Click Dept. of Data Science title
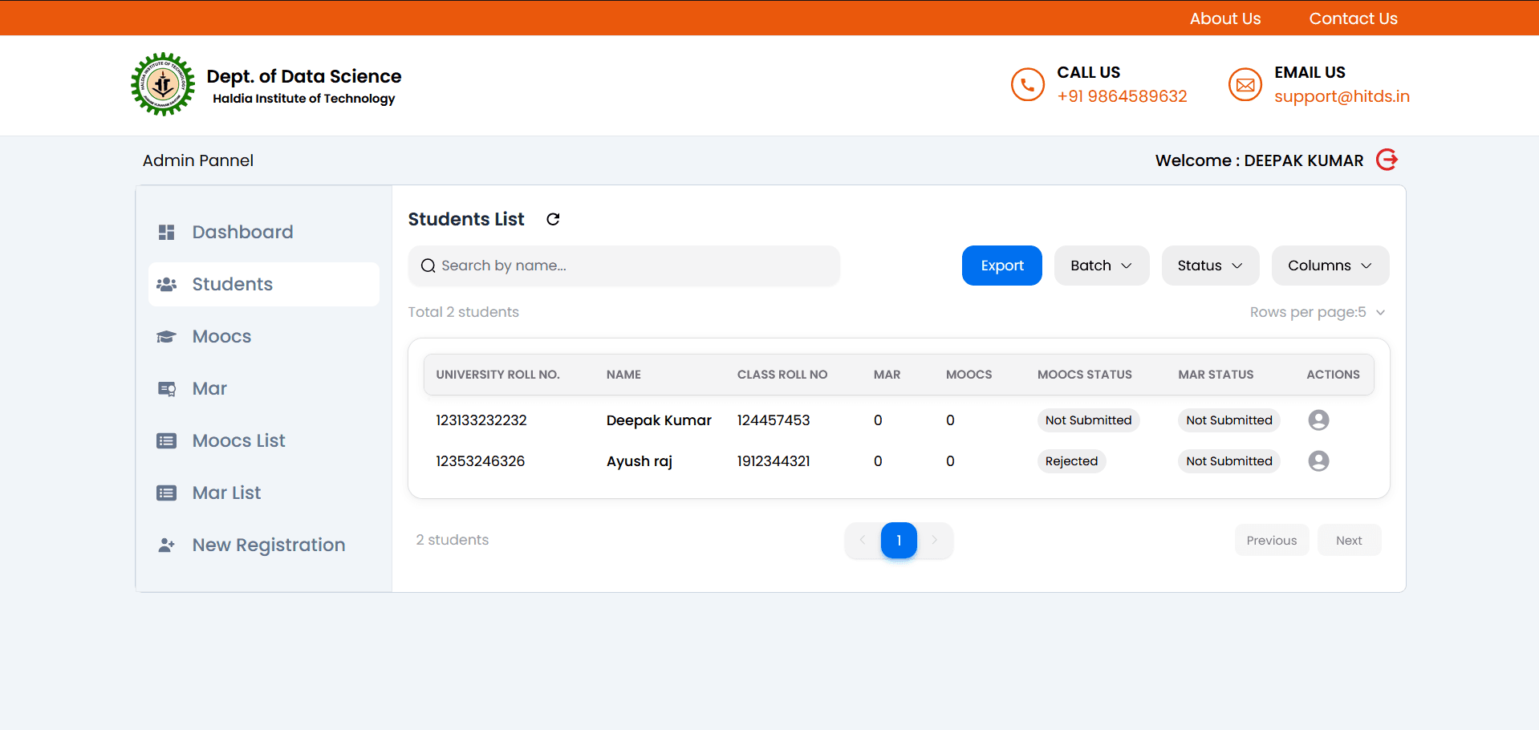The width and height of the screenshot is (1539, 730). pos(304,76)
